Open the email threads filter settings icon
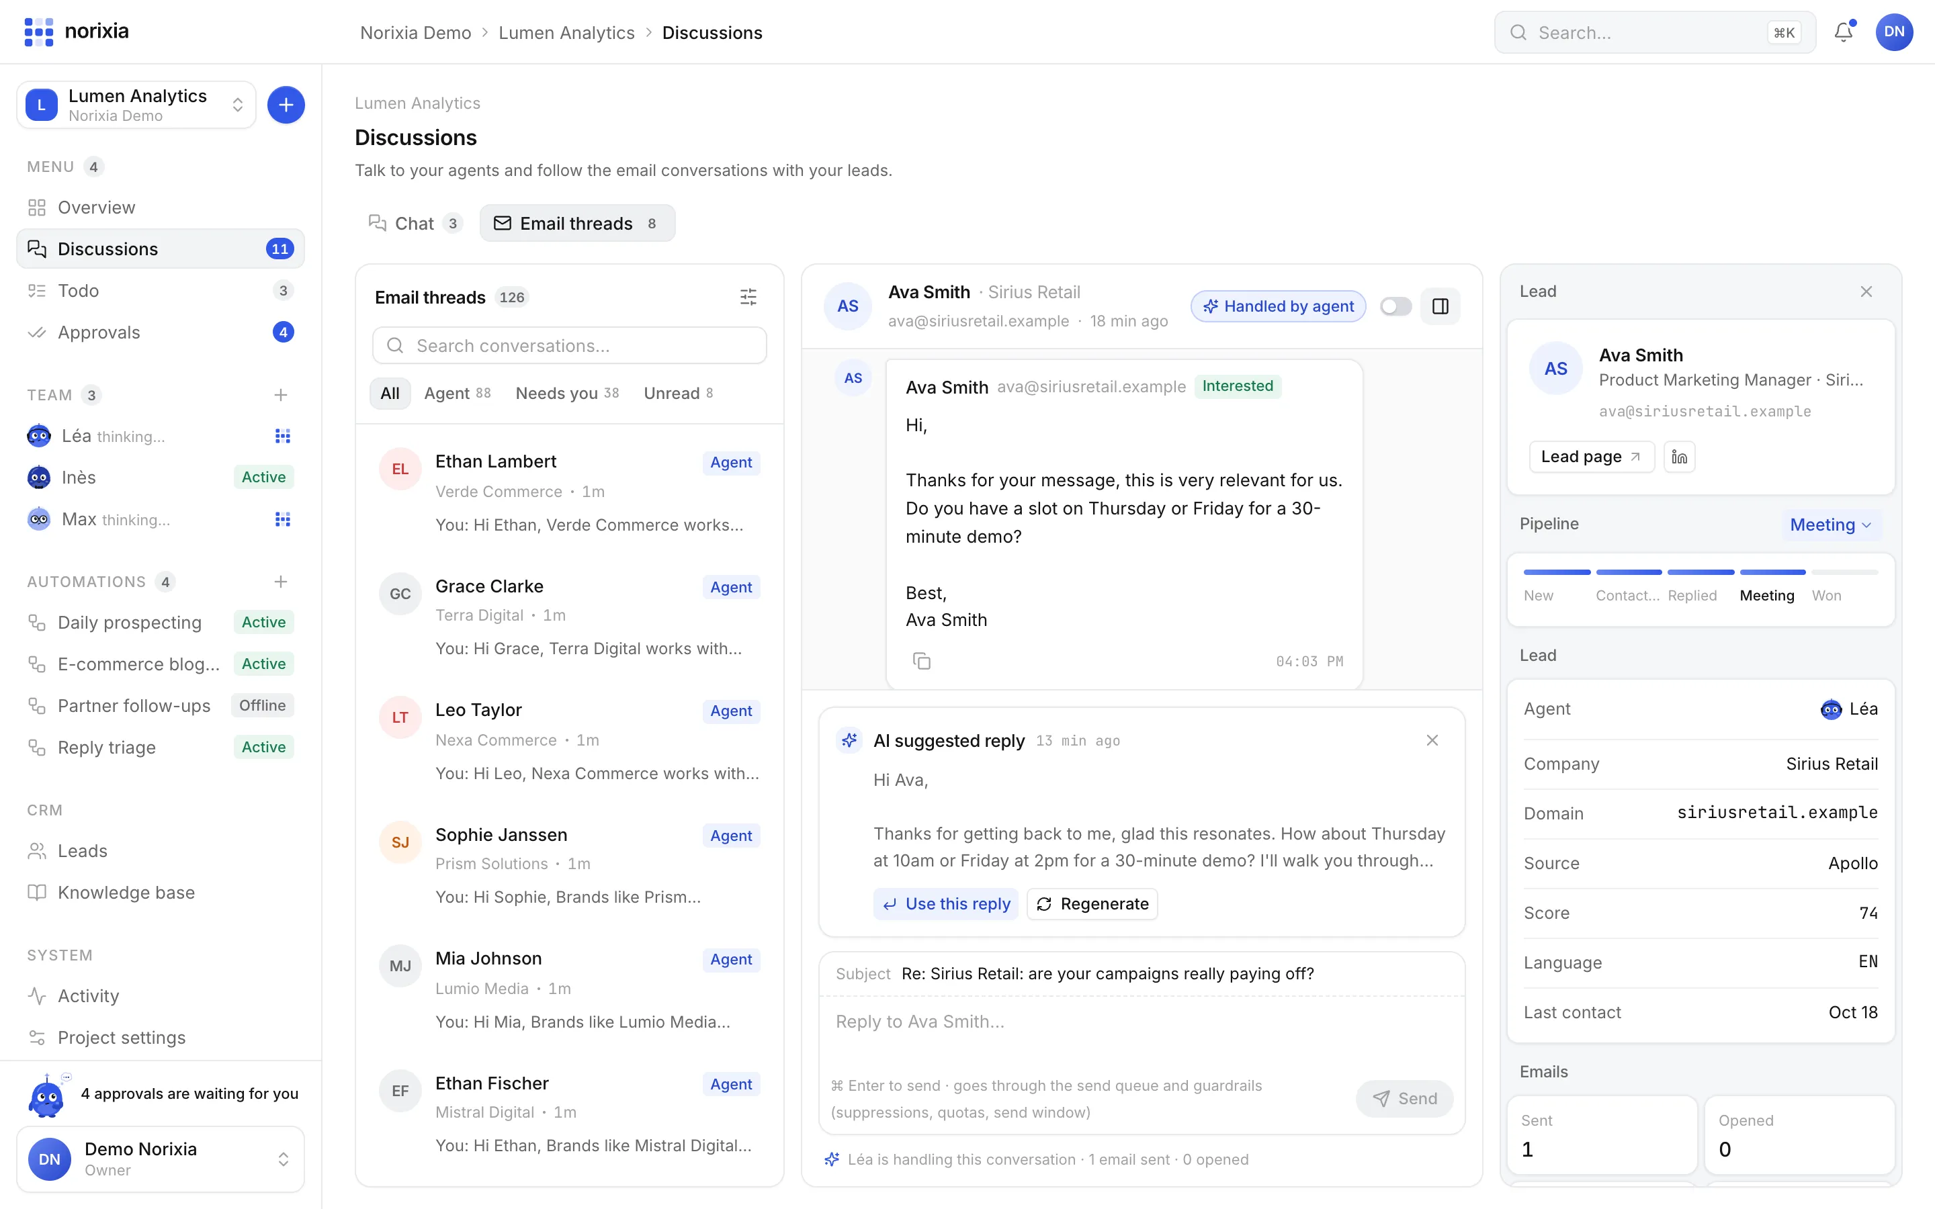This screenshot has width=1935, height=1209. point(748,298)
